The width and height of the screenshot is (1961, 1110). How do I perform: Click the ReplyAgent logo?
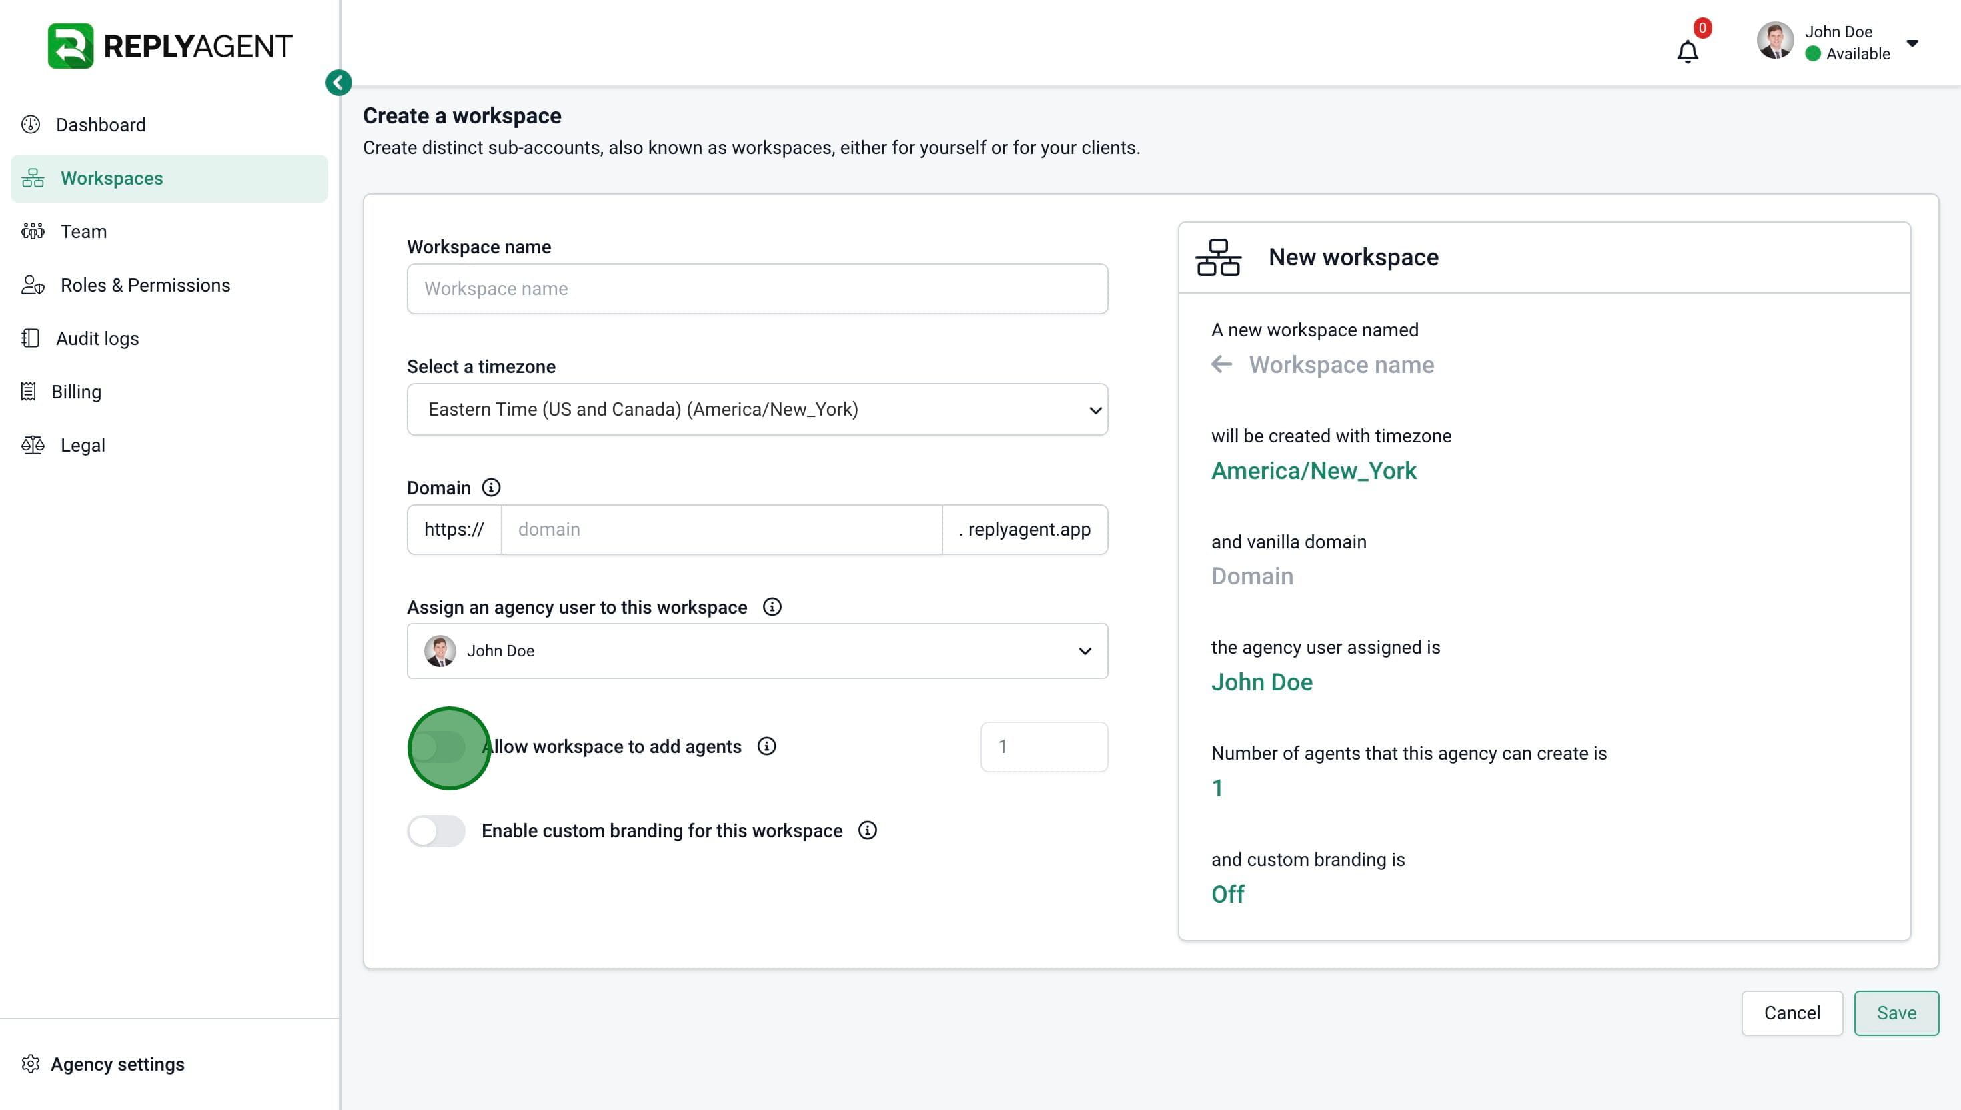point(169,46)
